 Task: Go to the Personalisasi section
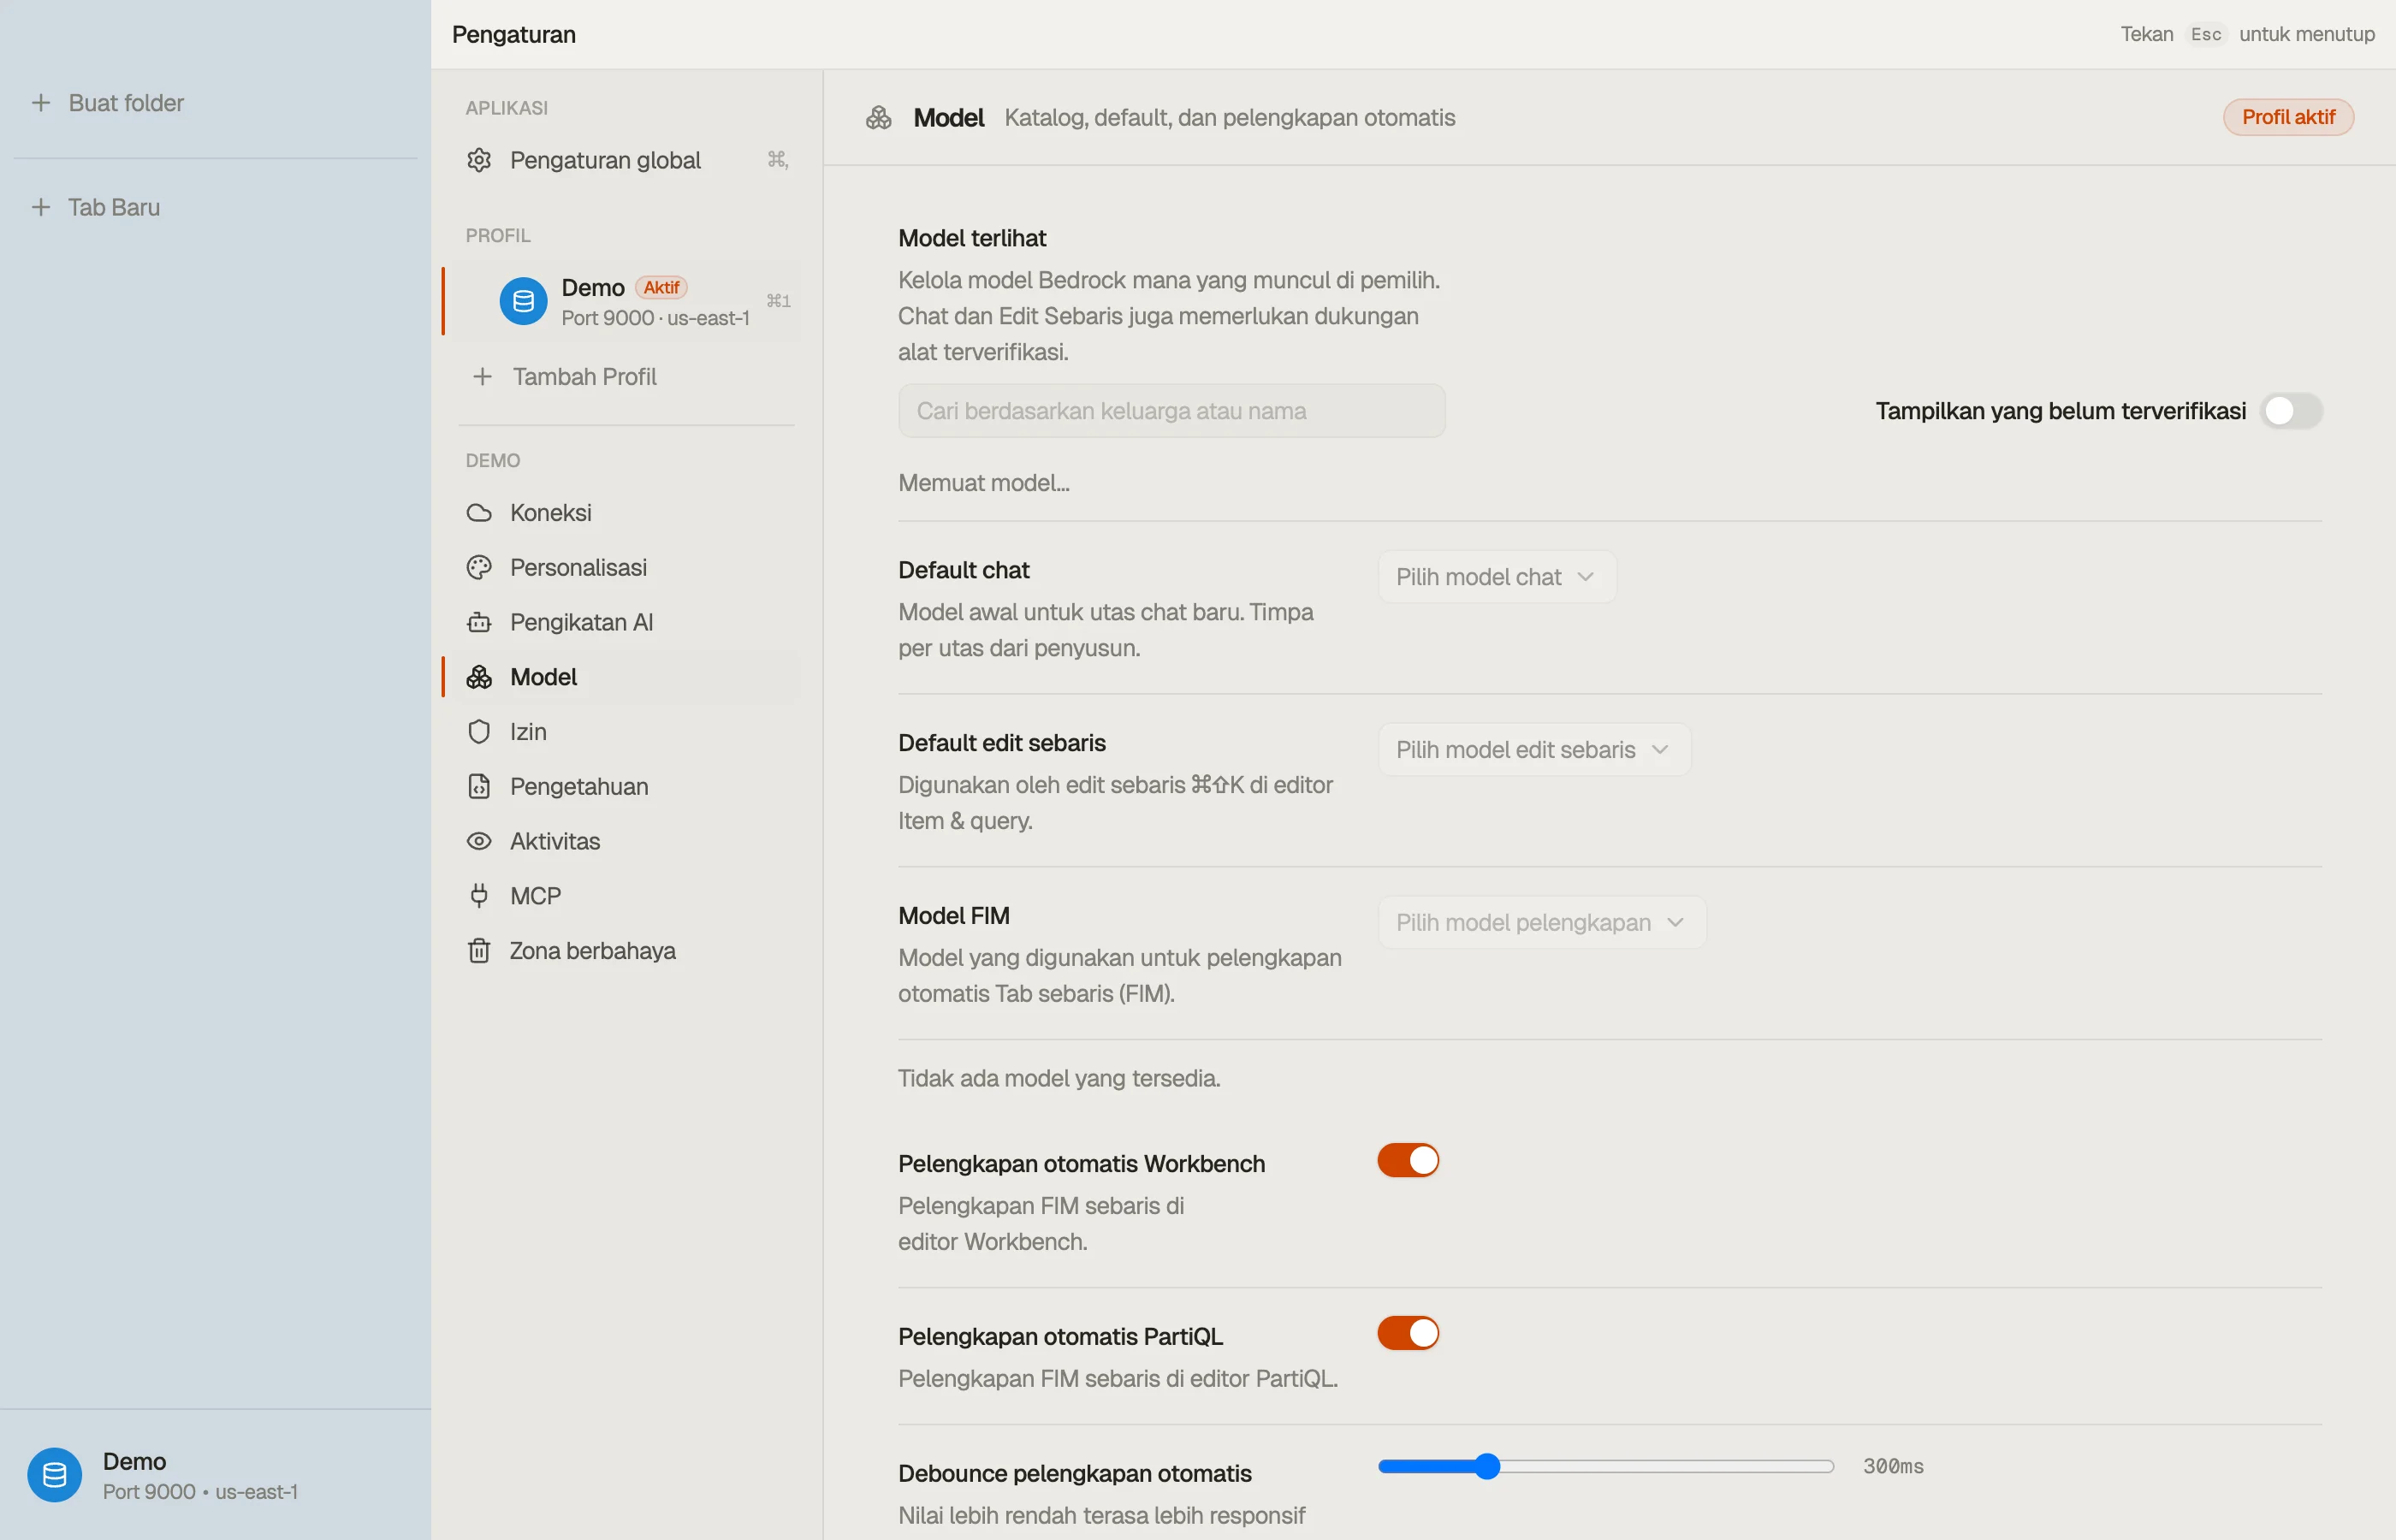coord(627,568)
